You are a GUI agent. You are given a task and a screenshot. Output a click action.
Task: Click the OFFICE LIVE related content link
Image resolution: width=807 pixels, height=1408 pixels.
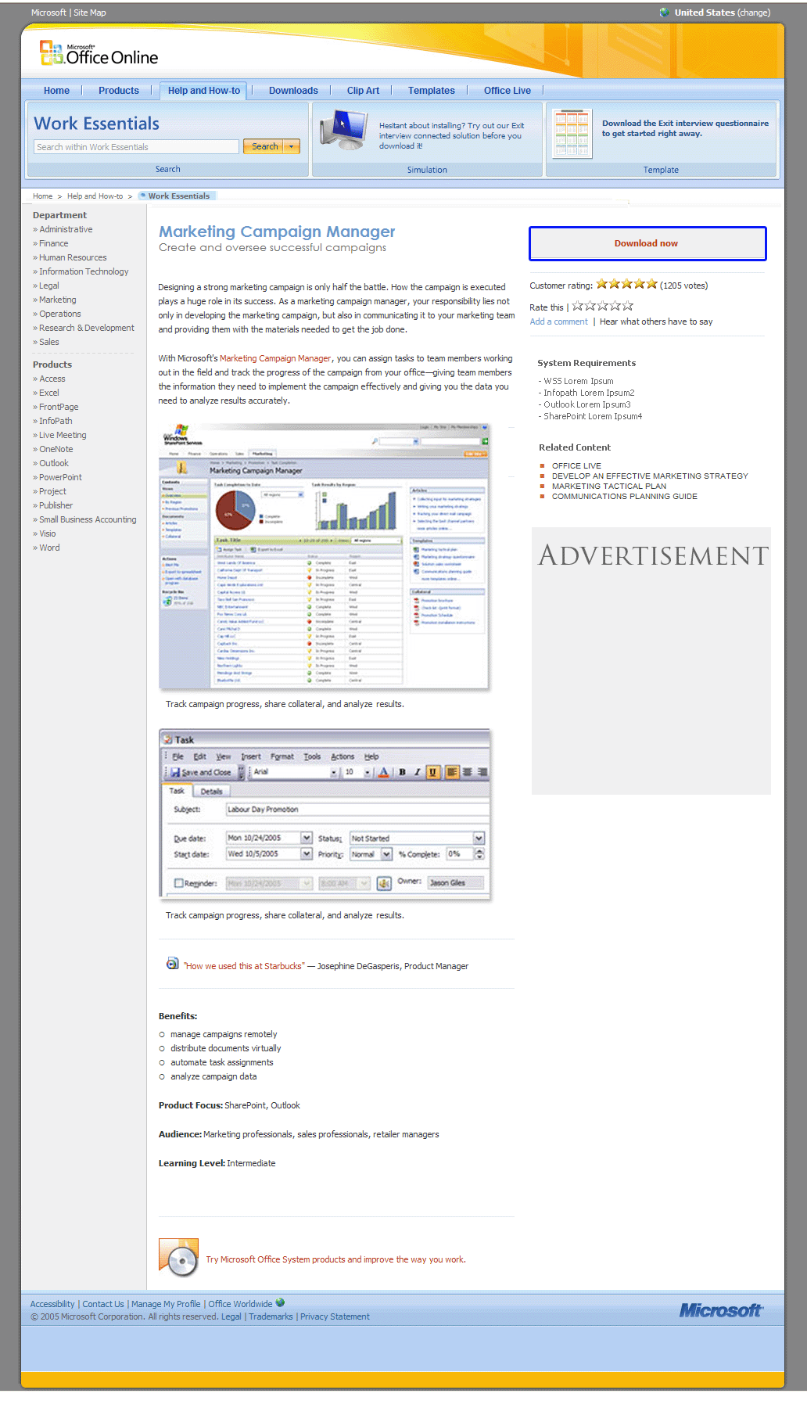coord(576,465)
